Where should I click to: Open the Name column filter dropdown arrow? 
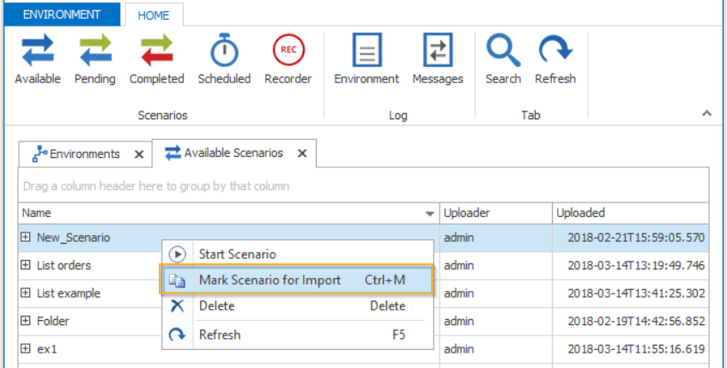(x=430, y=214)
